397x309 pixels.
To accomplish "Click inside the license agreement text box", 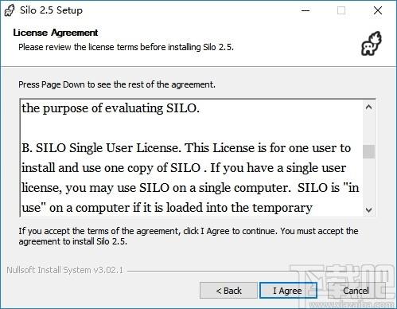I will pos(192,158).
